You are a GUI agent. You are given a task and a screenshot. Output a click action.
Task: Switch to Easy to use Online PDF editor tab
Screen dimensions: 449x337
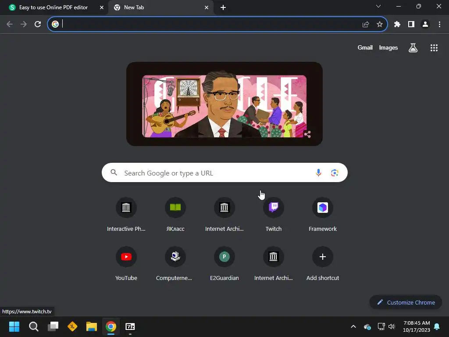(x=54, y=7)
